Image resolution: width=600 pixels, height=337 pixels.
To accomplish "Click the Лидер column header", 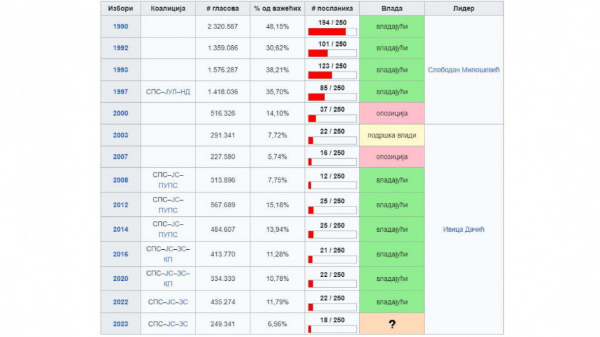I will pos(464,8).
